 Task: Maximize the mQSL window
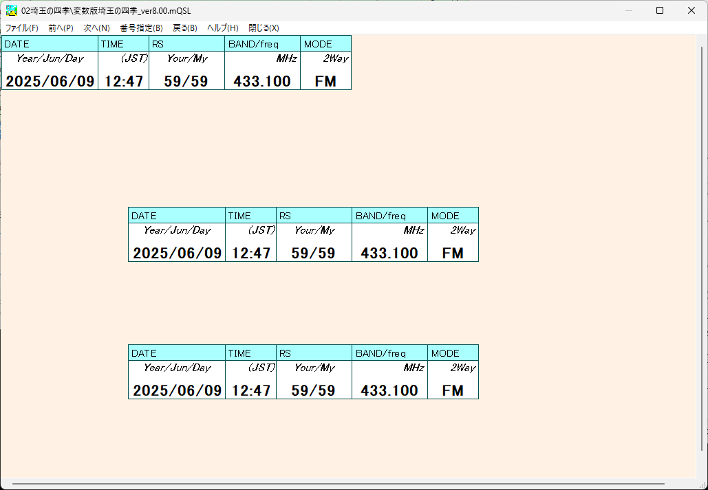point(660,10)
